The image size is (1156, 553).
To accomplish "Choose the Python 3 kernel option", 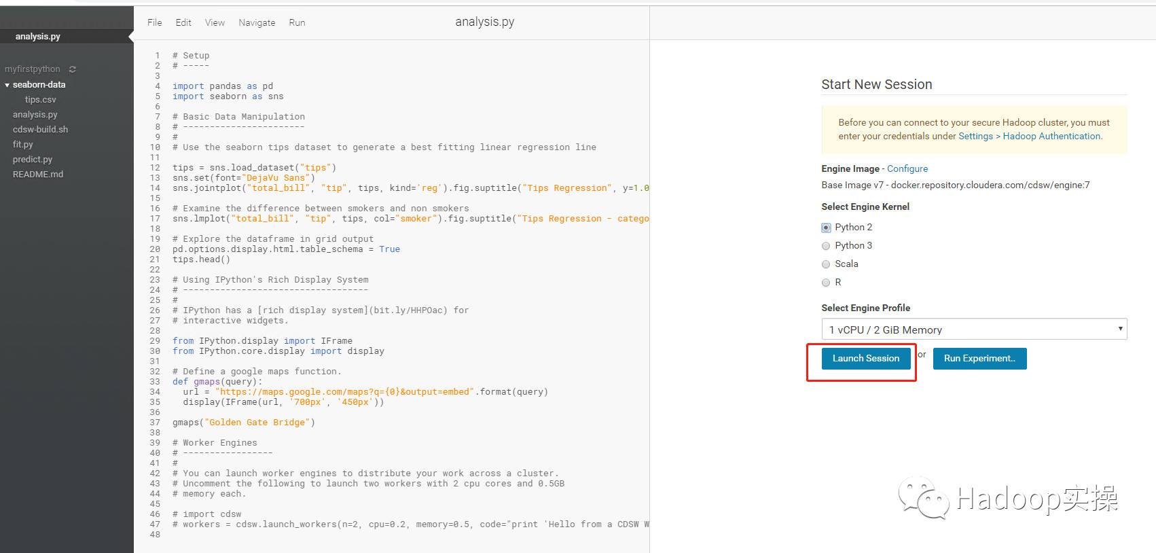I will click(826, 246).
